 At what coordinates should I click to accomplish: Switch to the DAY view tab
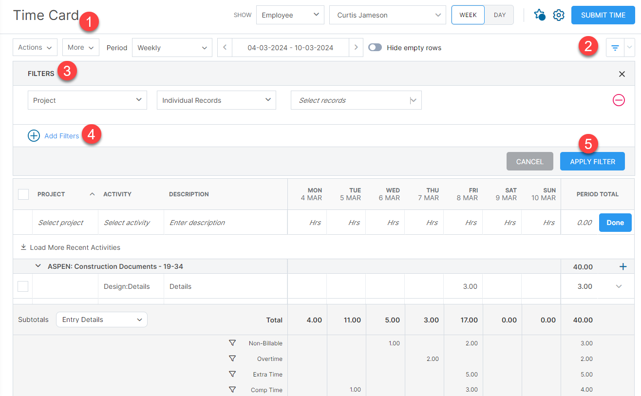[499, 15]
